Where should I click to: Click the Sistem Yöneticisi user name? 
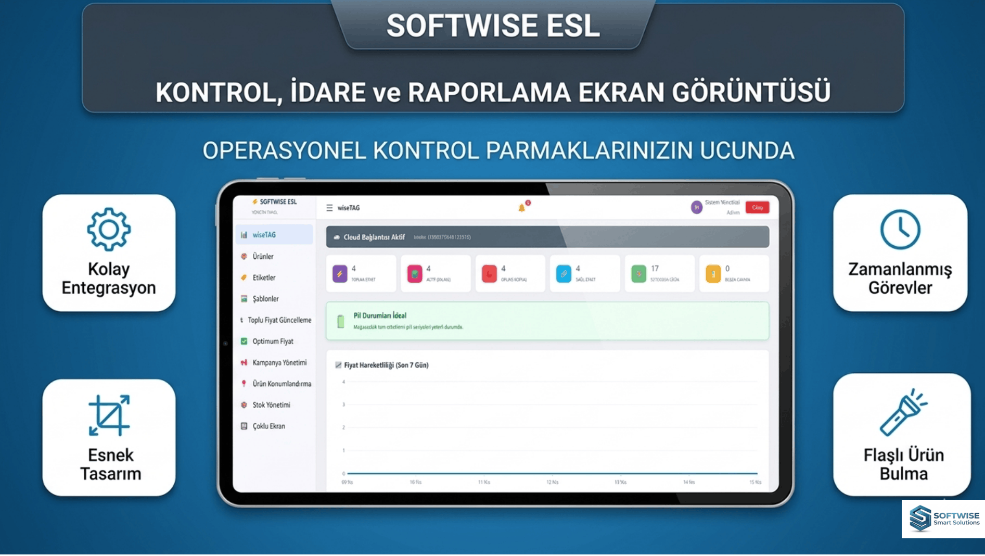722,203
